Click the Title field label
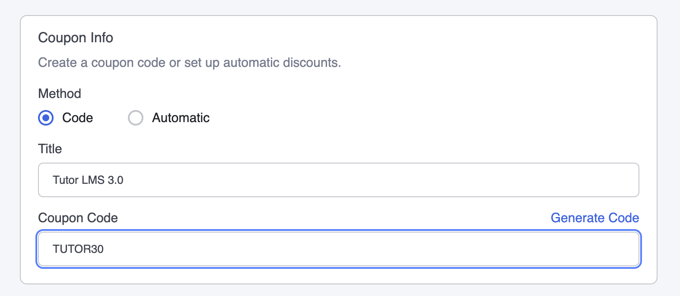This screenshot has height=296, width=680. [x=50, y=149]
